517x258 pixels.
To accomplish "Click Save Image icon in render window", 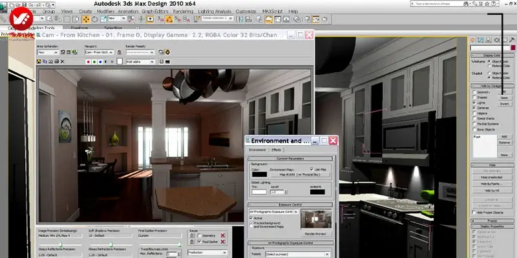I will pyautogui.click(x=39, y=61).
